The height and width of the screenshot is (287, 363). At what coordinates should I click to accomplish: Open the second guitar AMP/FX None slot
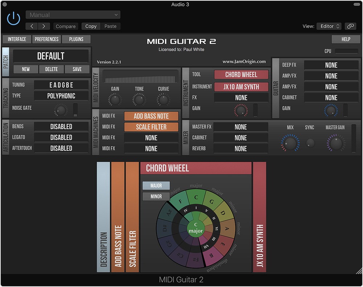pos(331,87)
